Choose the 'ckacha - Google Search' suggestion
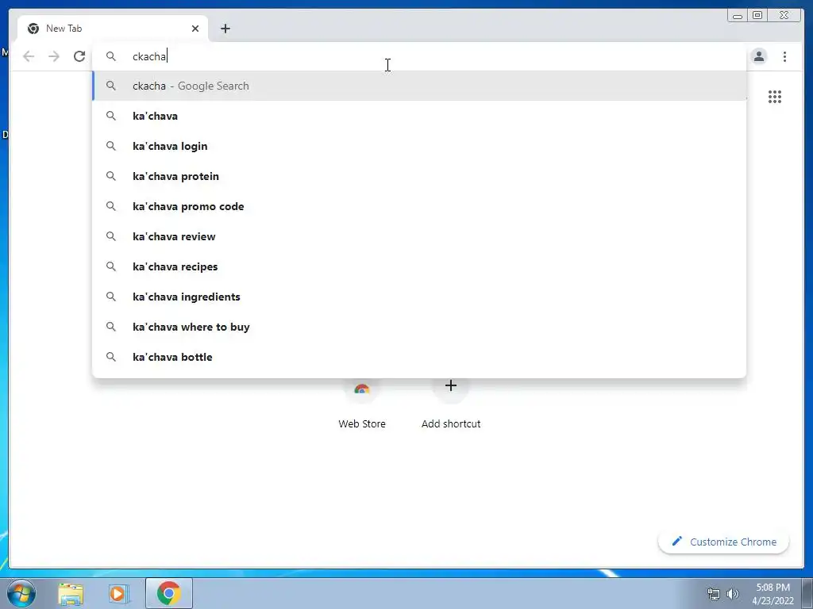 pos(419,86)
